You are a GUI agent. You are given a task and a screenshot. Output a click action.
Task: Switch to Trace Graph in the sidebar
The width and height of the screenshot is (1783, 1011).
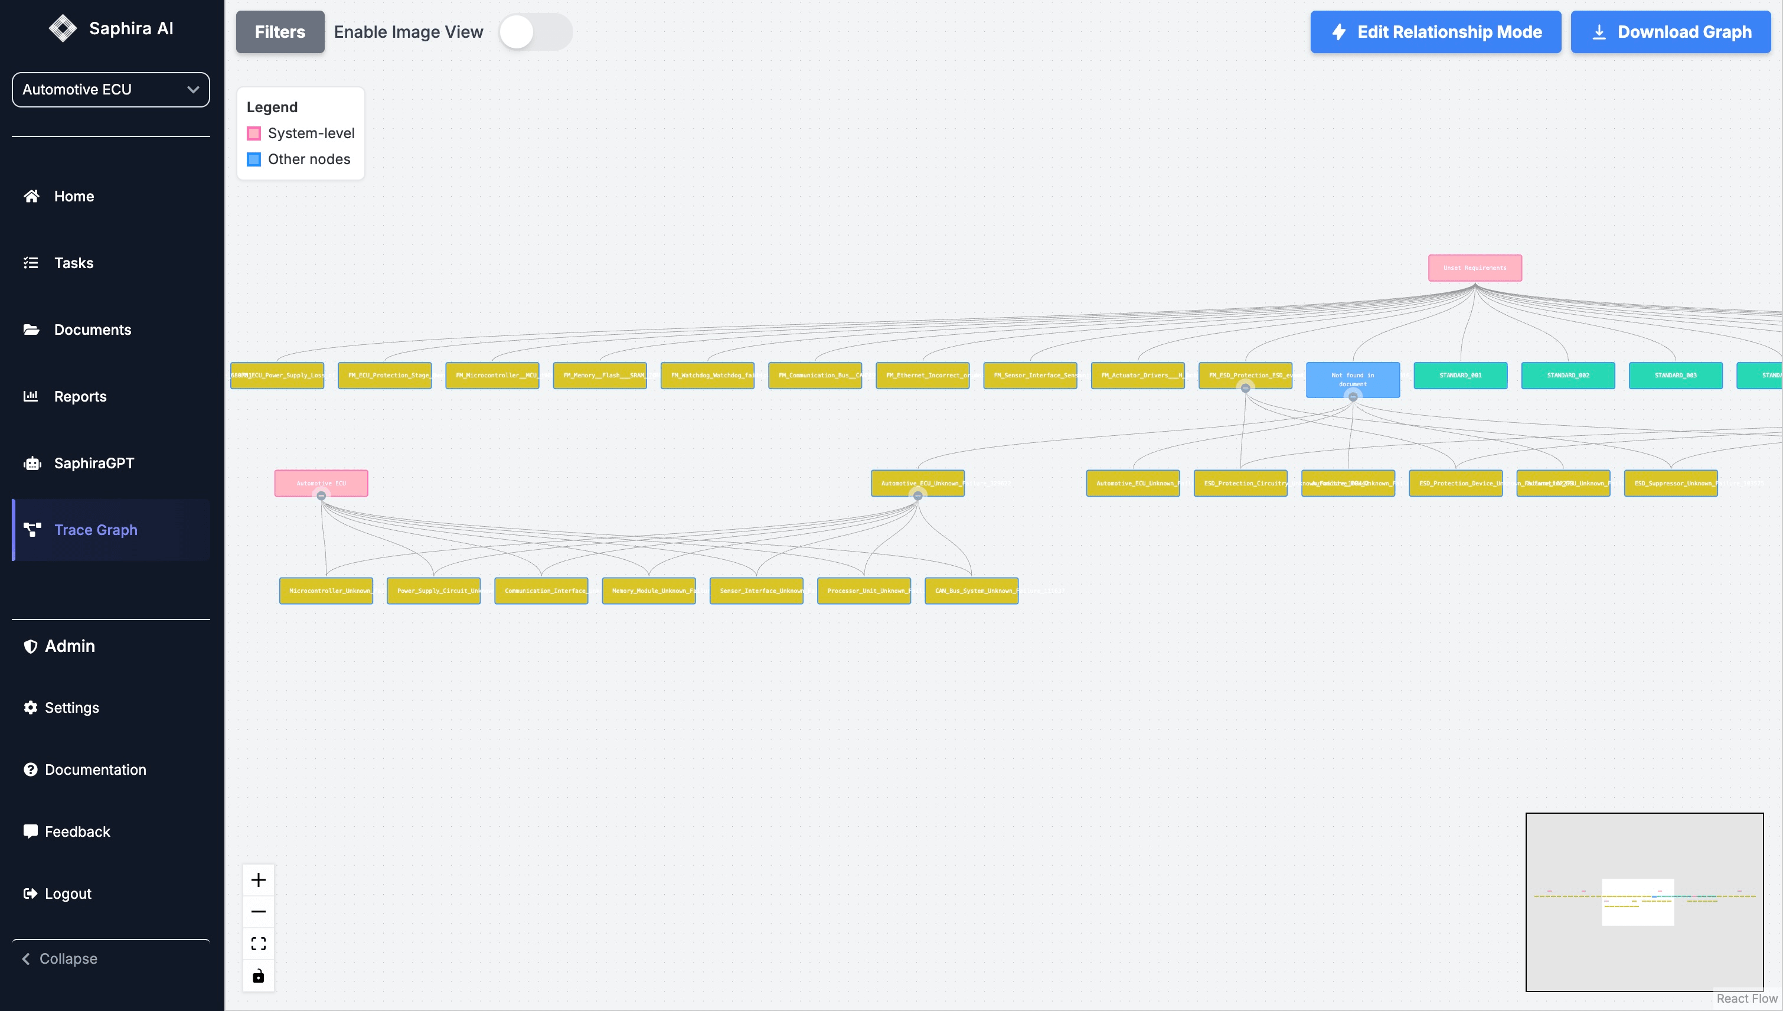click(95, 530)
